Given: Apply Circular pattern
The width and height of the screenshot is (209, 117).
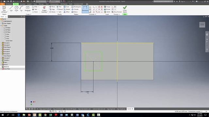Looking at the screenshot, I should pos(75,9).
